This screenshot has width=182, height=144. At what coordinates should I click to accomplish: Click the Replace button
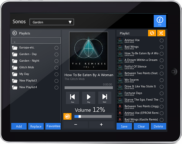[36, 126]
